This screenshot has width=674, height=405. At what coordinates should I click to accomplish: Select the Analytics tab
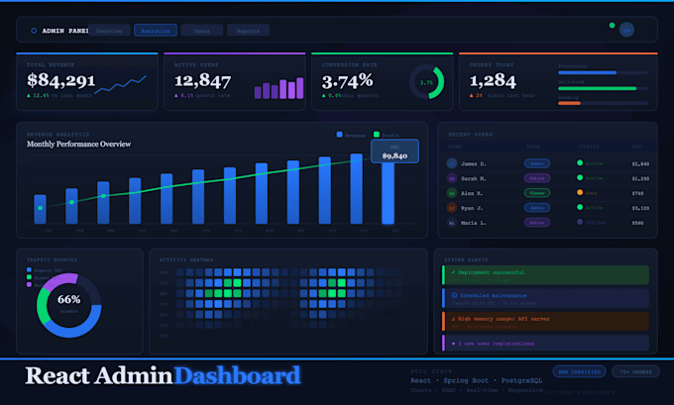(156, 31)
